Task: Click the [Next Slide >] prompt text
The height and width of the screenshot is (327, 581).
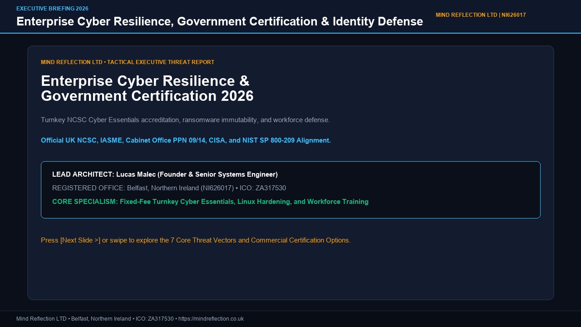Action: [80, 240]
